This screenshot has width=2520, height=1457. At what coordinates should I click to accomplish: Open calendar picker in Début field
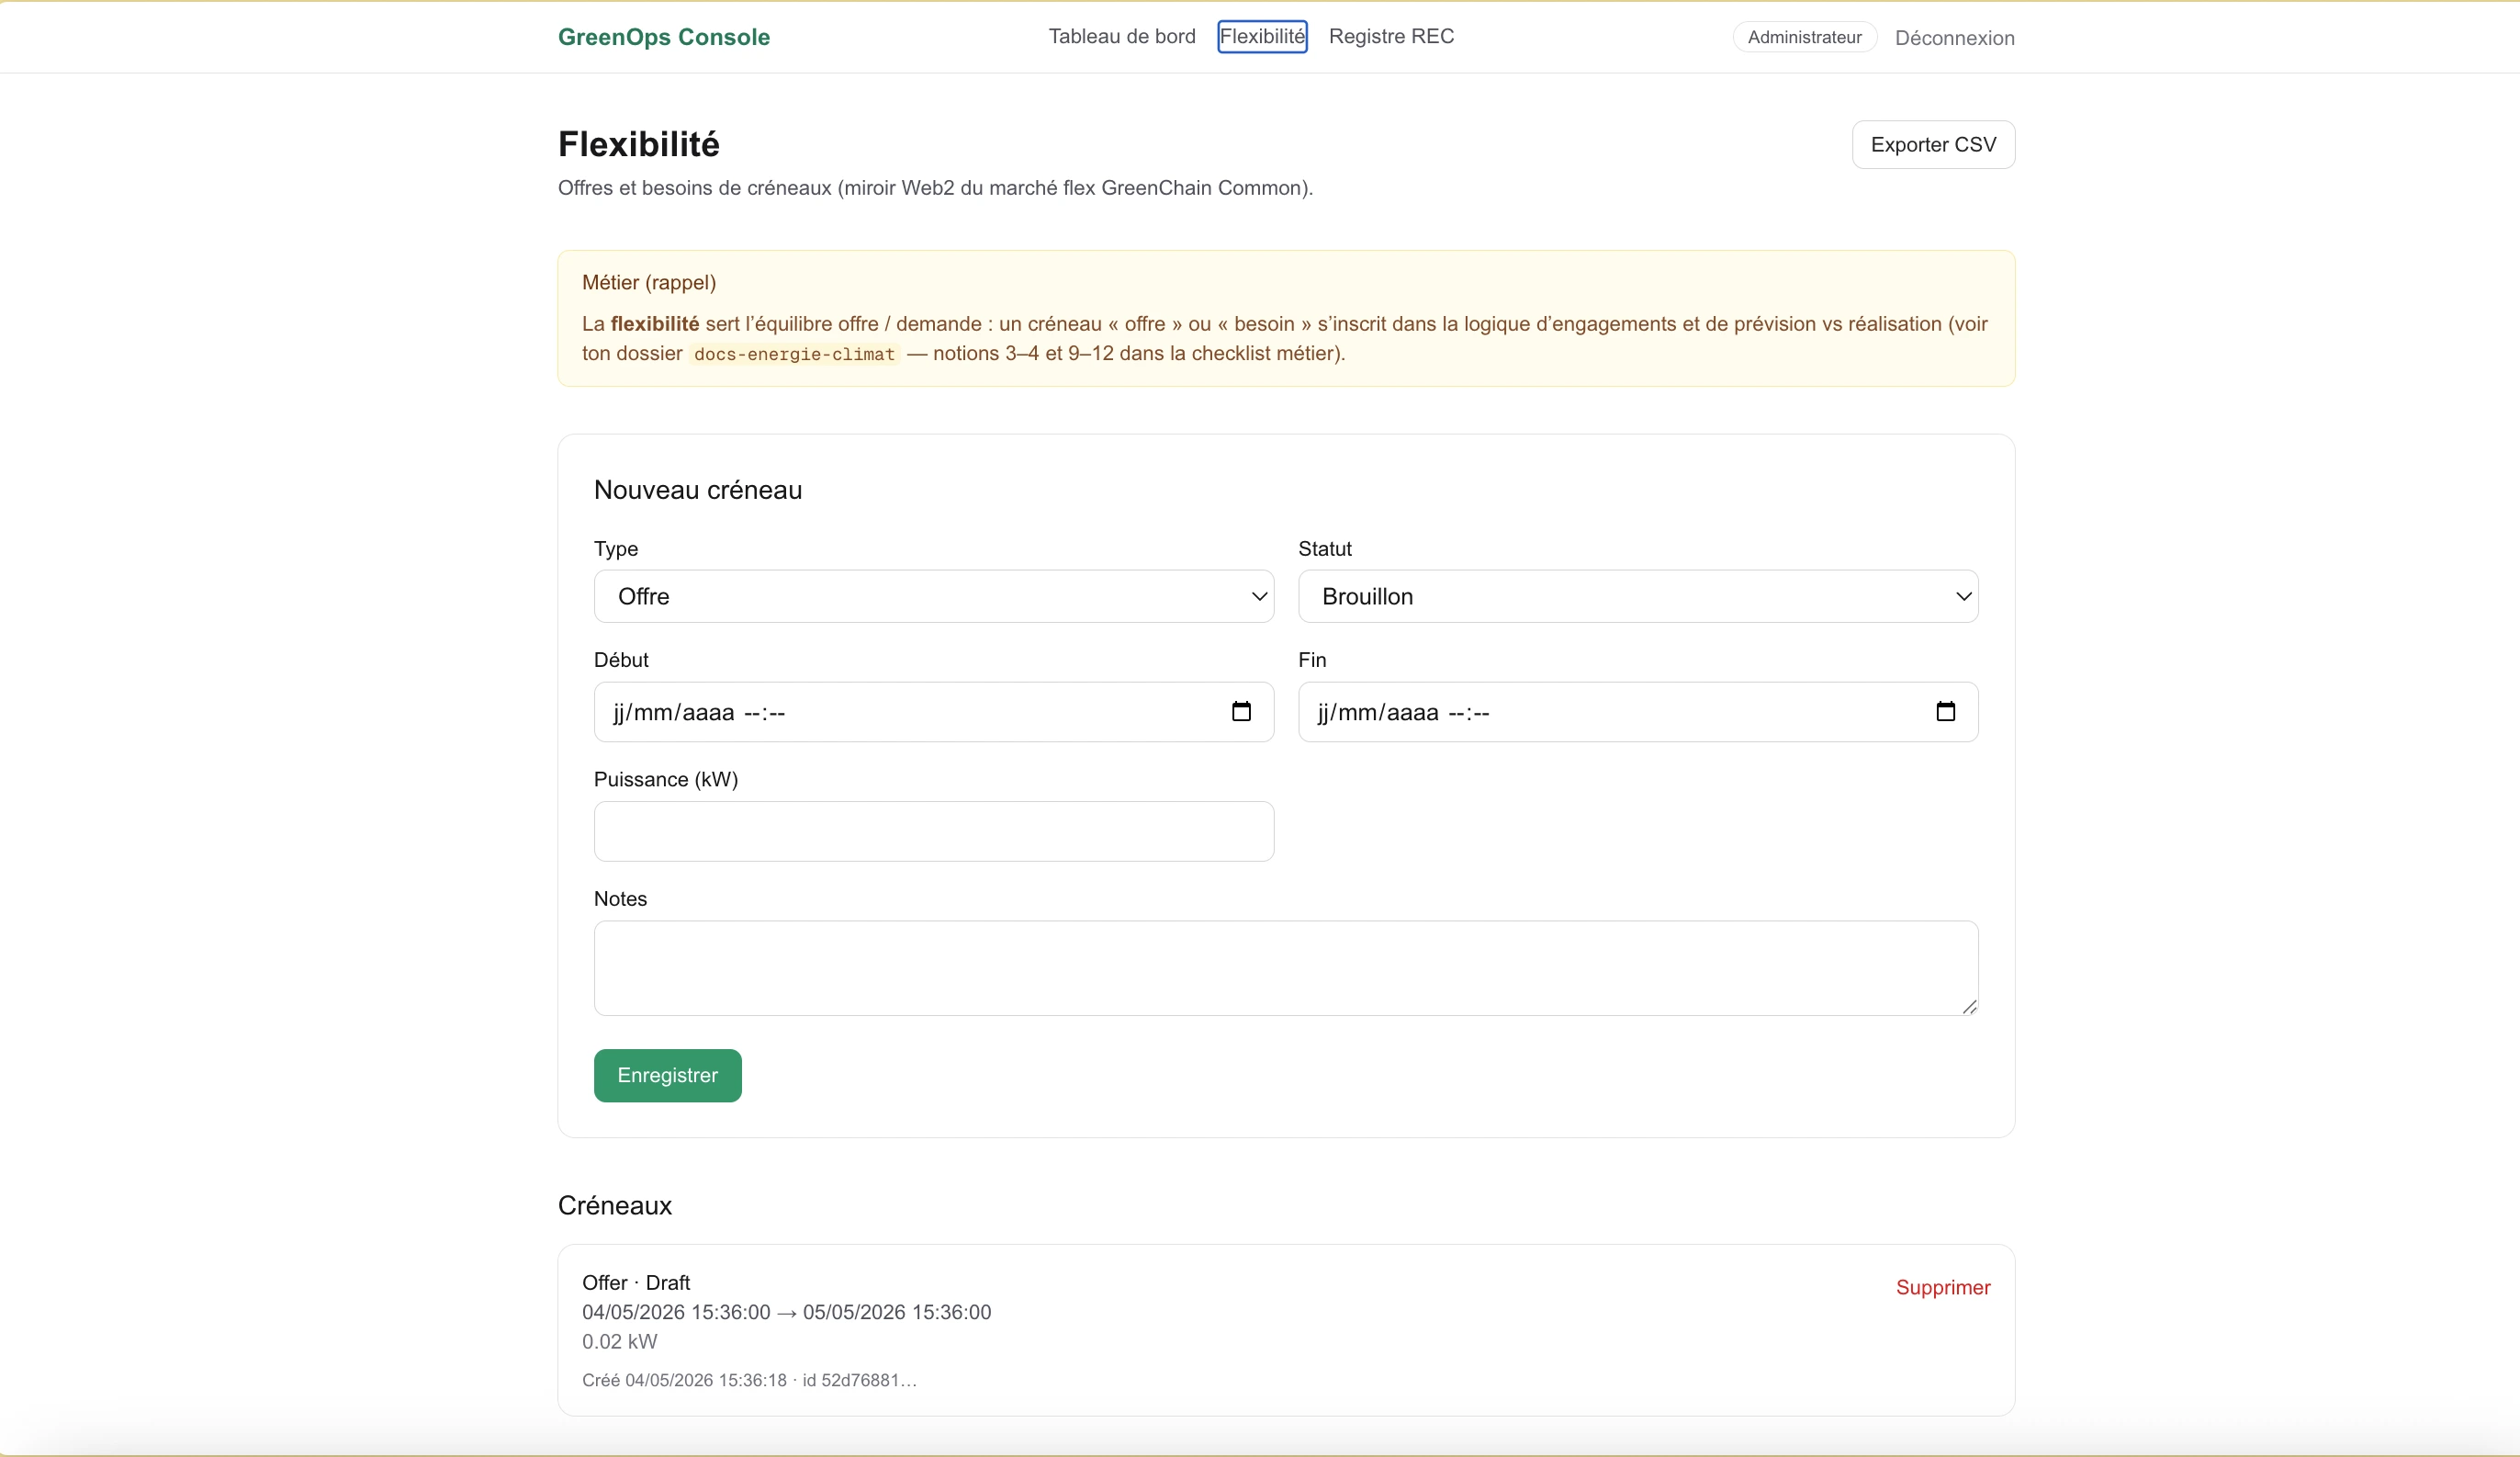(1241, 711)
